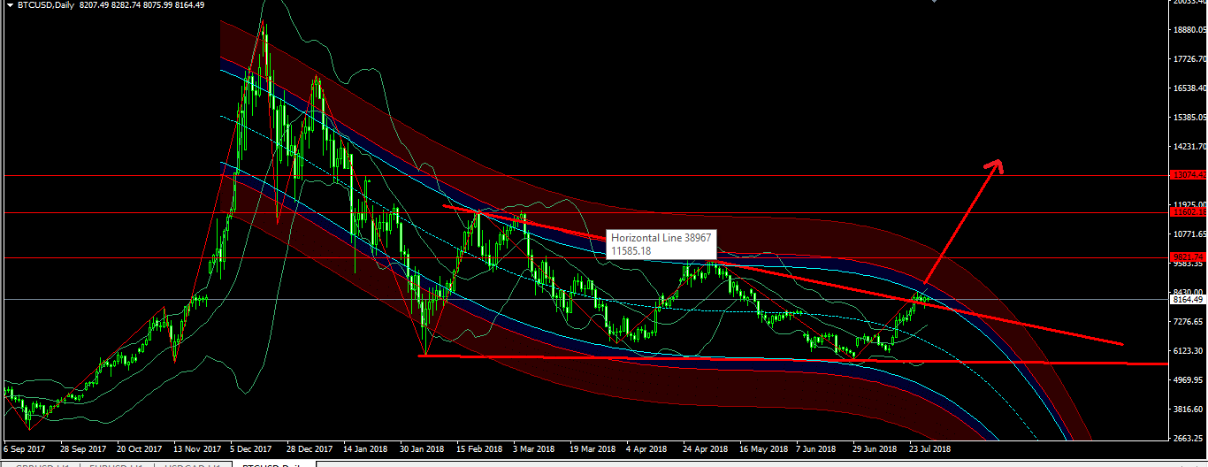Click the 4 Apr 2018 date label
The height and width of the screenshot is (467, 1208).
click(x=648, y=448)
